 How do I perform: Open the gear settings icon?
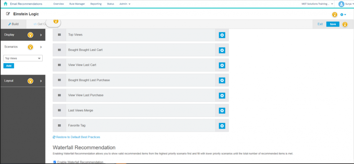[x=343, y=14]
